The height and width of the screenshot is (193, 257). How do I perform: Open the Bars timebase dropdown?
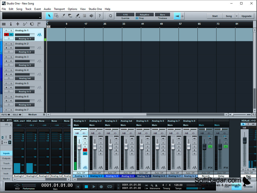162,15
